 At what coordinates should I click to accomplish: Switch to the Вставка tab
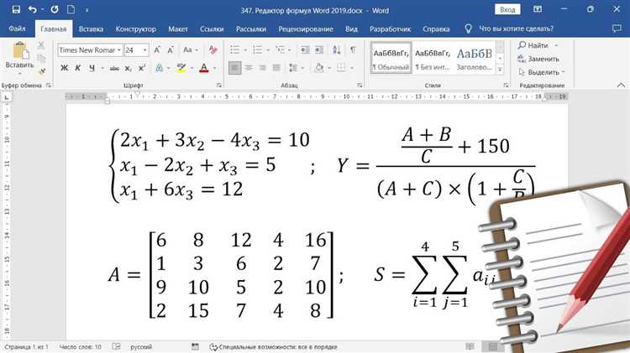coord(91,28)
